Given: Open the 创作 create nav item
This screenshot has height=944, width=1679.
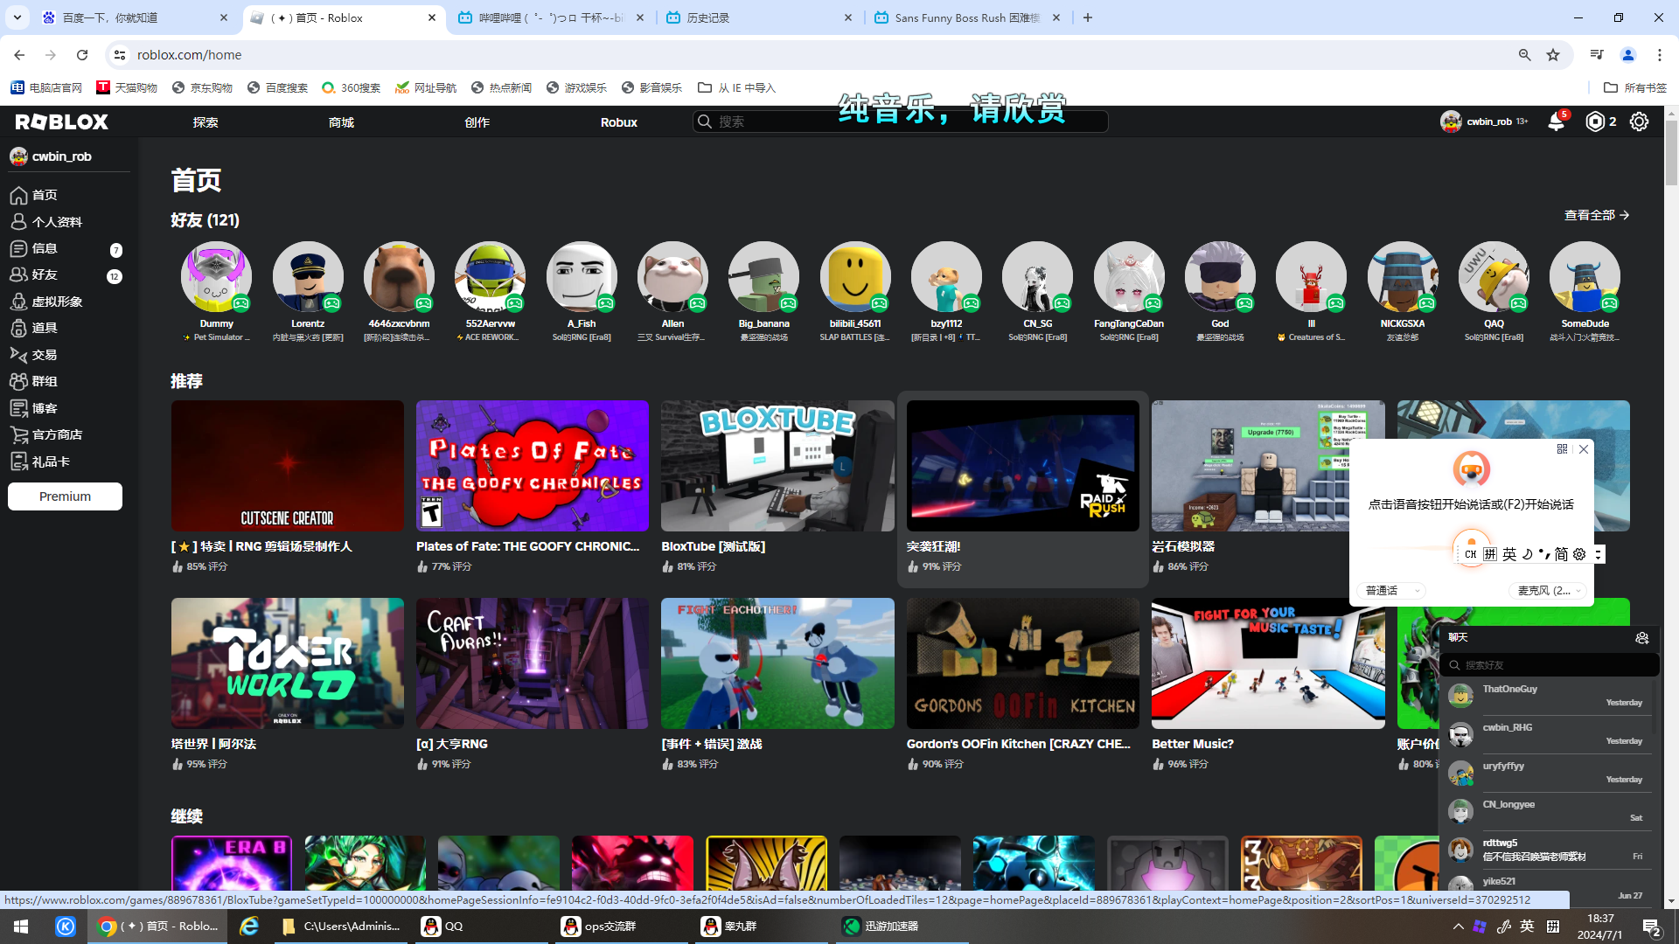Looking at the screenshot, I should 477,122.
